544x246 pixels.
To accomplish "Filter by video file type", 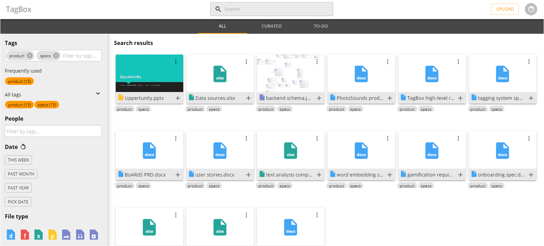I will [94, 235].
